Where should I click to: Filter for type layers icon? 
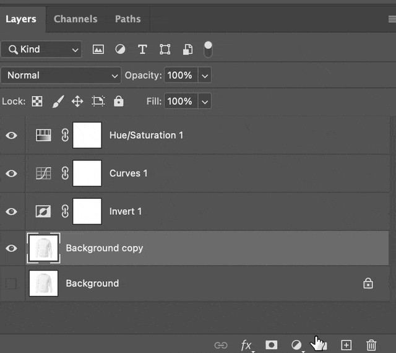(142, 50)
